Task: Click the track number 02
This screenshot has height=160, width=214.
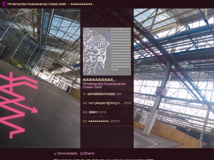Action: tap(85, 103)
